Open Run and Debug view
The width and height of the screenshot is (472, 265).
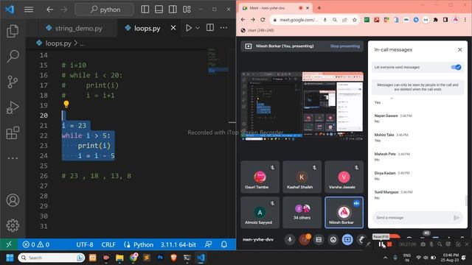(13, 107)
